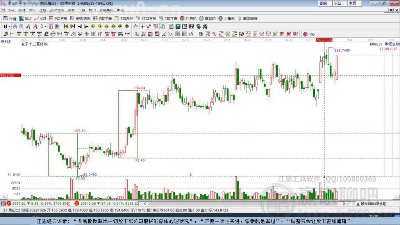Select the rectangle box drawing tool

(x=137, y=34)
